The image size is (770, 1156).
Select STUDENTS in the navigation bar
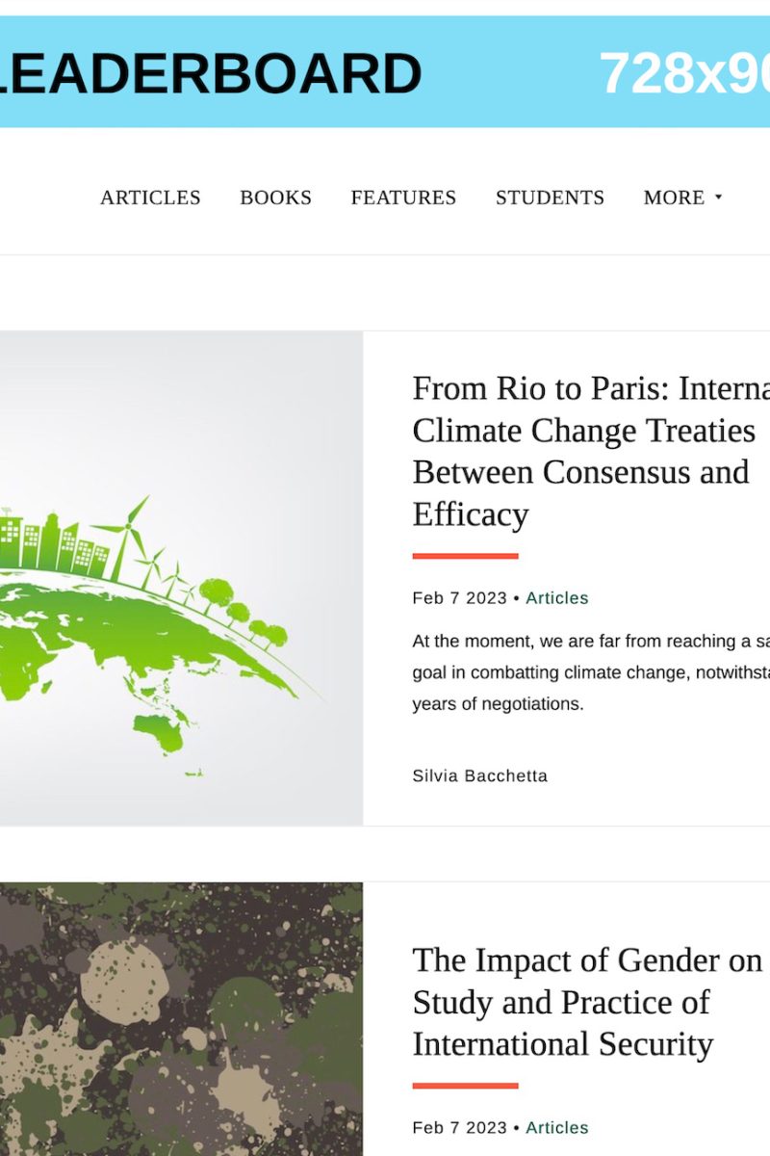click(x=550, y=197)
